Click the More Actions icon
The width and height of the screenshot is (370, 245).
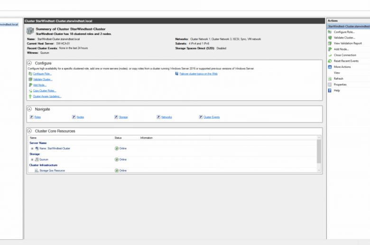330,67
